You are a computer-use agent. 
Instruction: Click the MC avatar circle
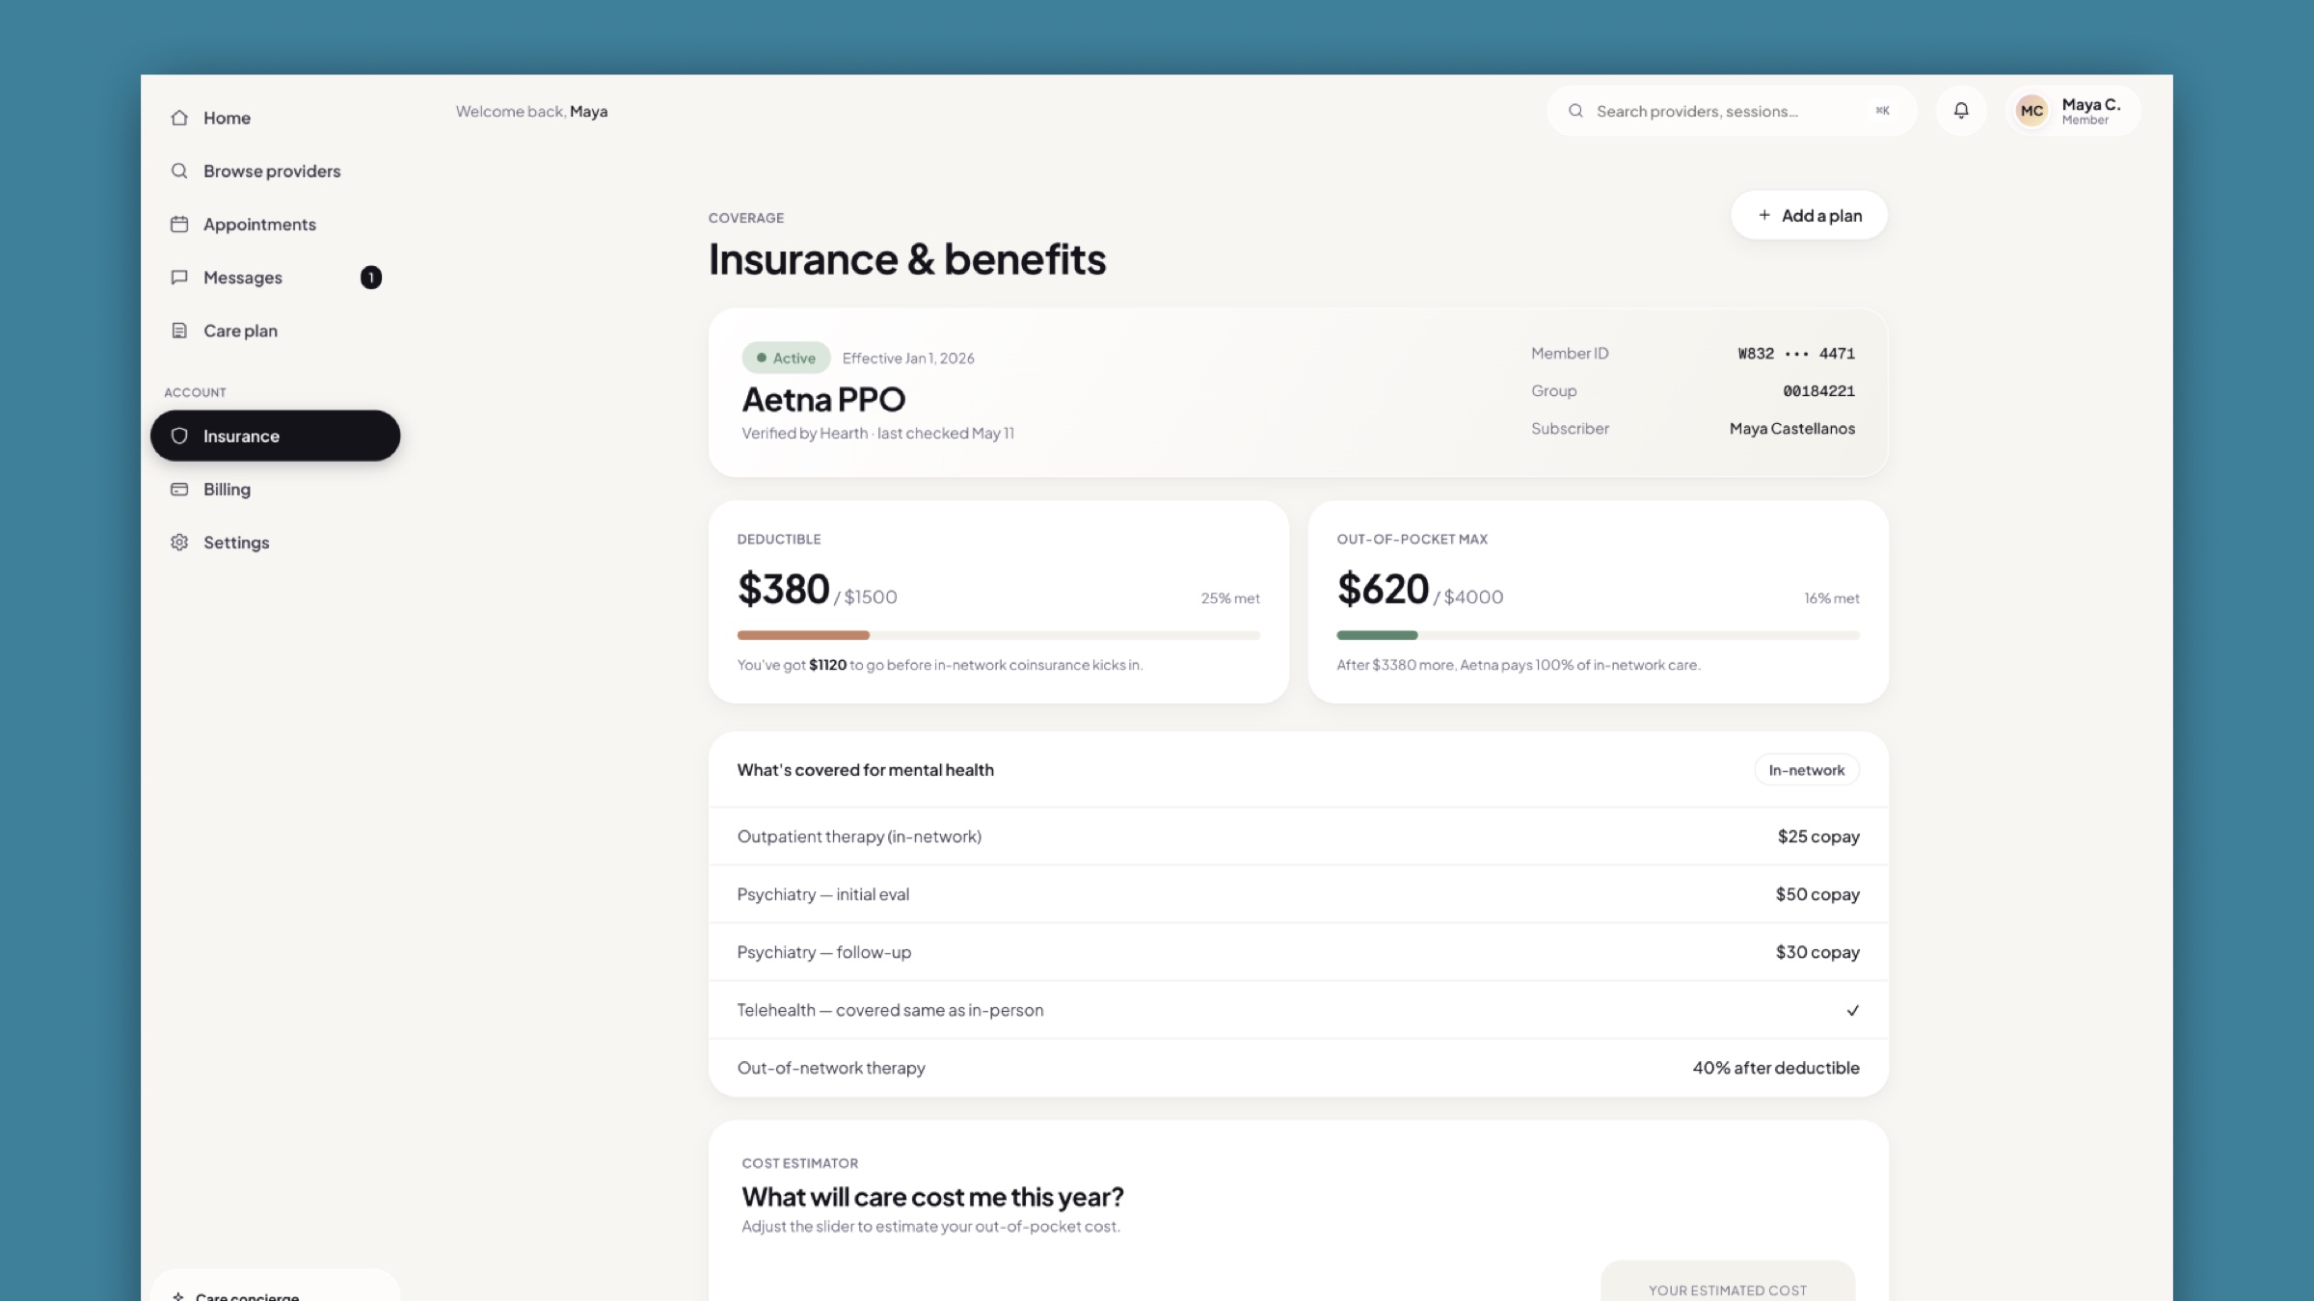pyautogui.click(x=2031, y=111)
